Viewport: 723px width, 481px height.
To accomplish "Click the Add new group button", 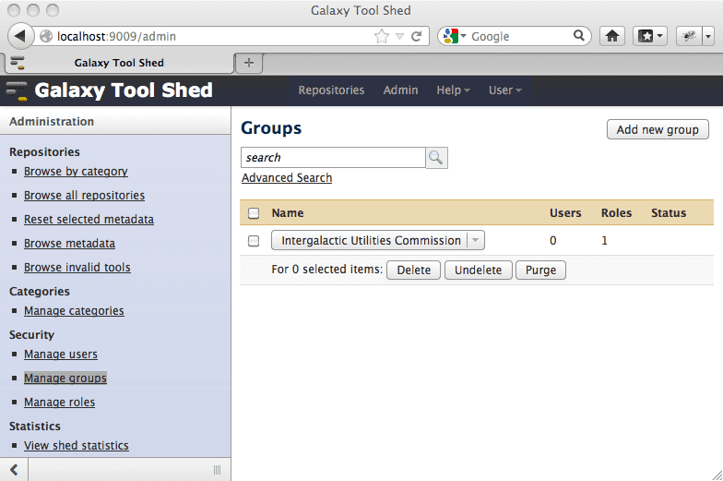I will click(658, 129).
